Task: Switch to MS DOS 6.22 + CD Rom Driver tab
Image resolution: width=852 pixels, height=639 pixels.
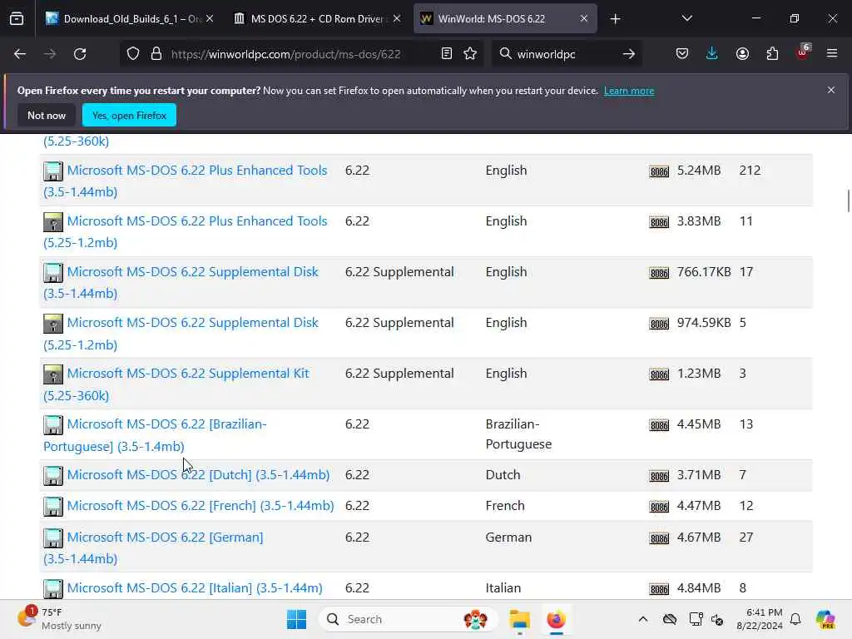Action: click(317, 19)
